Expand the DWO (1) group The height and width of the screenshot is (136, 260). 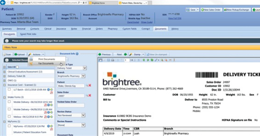[x=4, y=80]
